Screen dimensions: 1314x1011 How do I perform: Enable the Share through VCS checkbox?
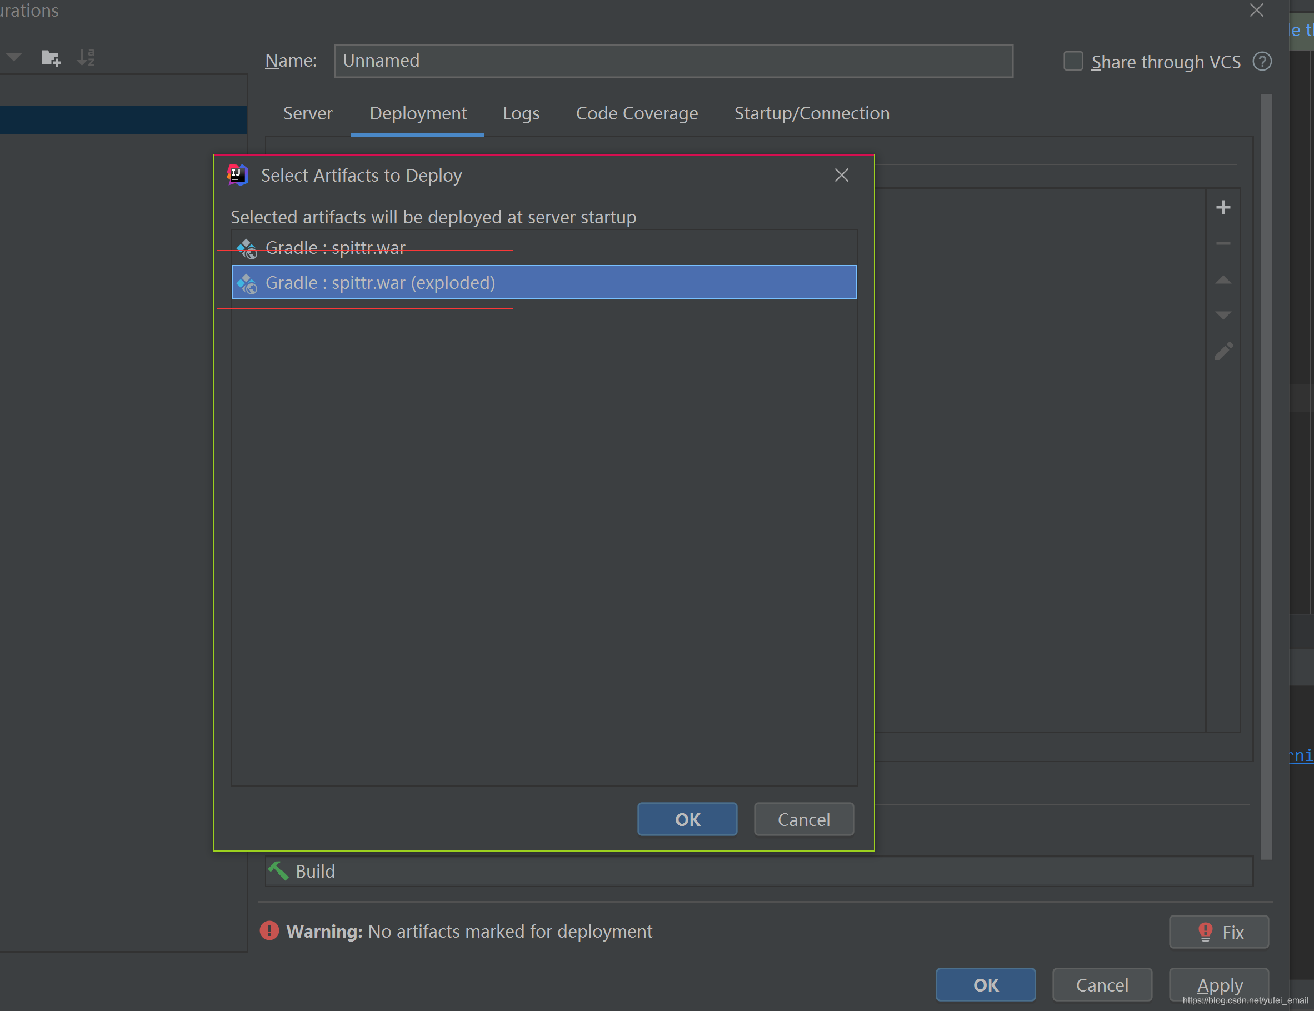coord(1073,61)
